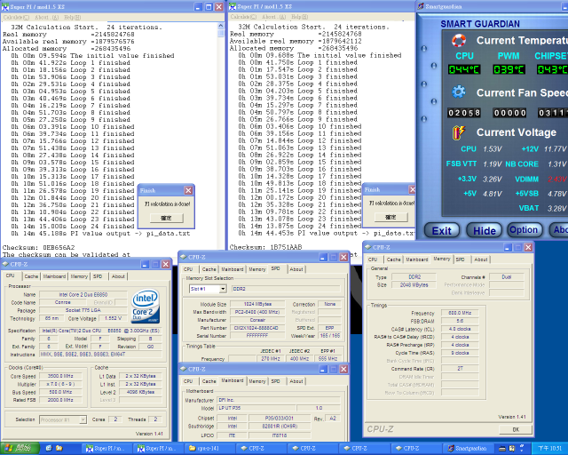Confirm Finish dialog beside 14m 15.000s Loop 24
The width and height of the screenshot is (568, 455).
167,218
